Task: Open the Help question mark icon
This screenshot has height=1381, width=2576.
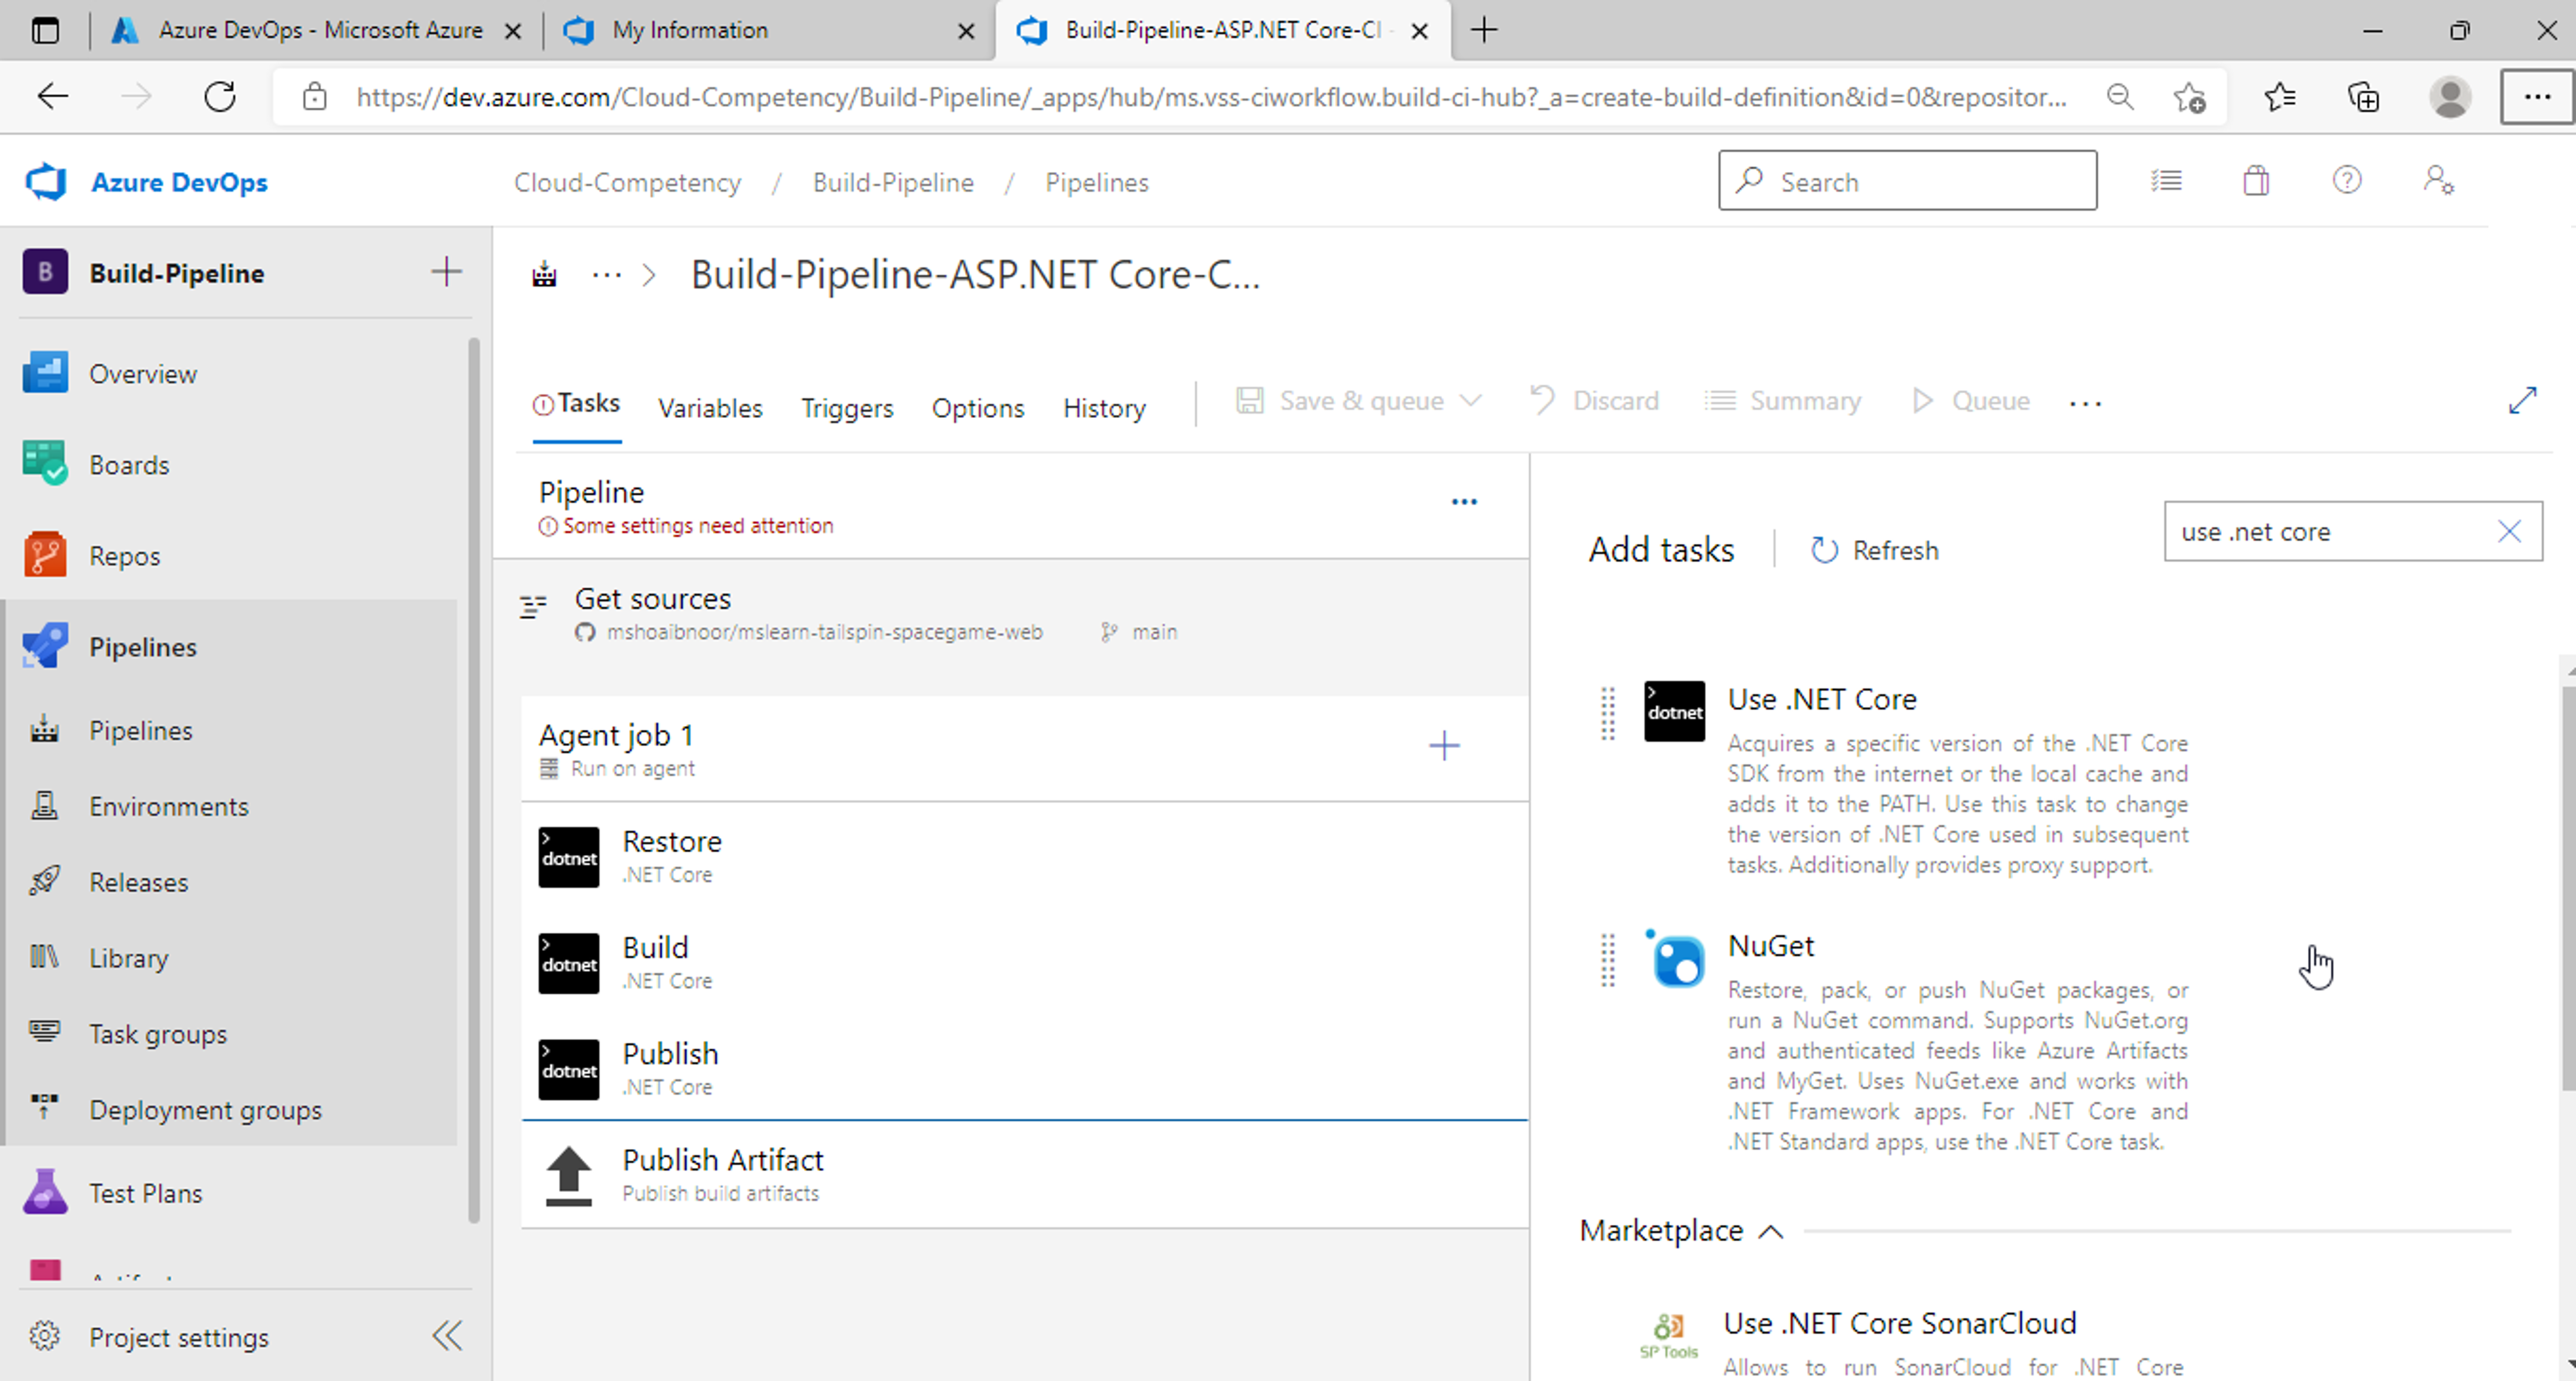Action: coord(2347,180)
